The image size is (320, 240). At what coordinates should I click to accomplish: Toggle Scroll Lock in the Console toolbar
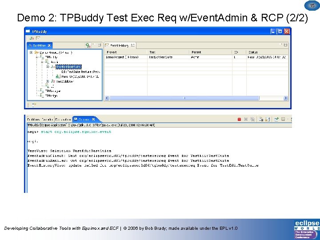point(268,119)
